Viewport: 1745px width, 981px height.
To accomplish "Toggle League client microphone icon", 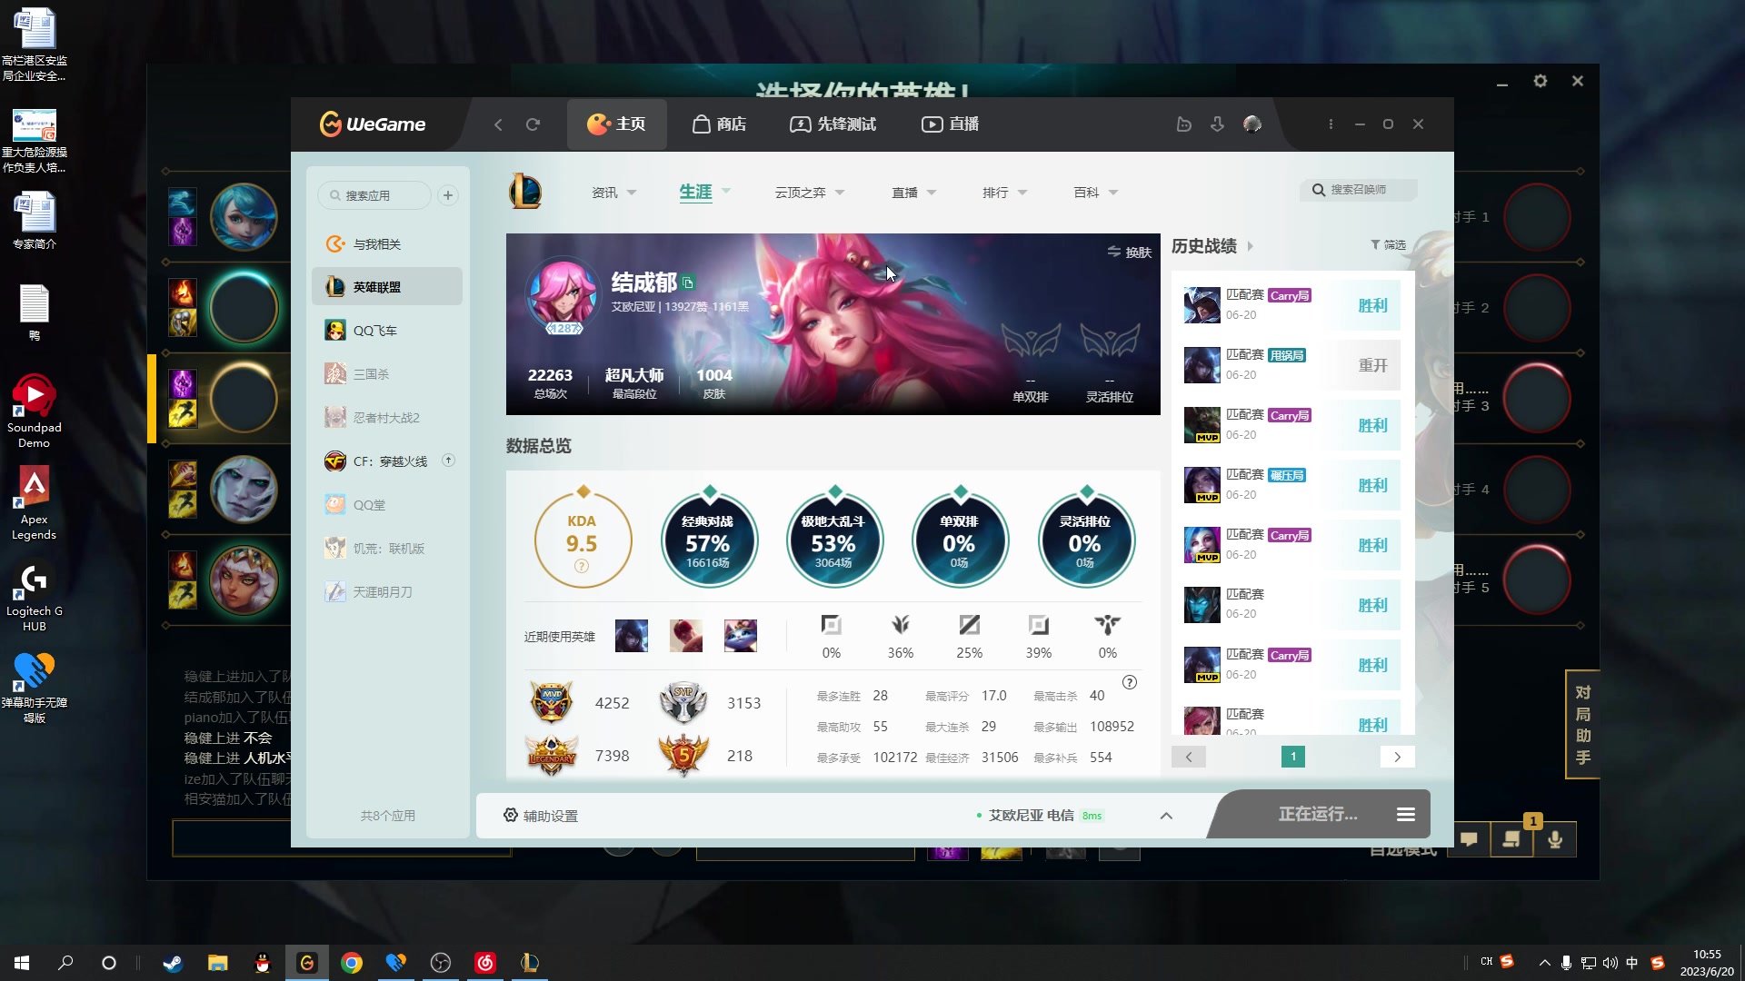I will (x=1555, y=839).
